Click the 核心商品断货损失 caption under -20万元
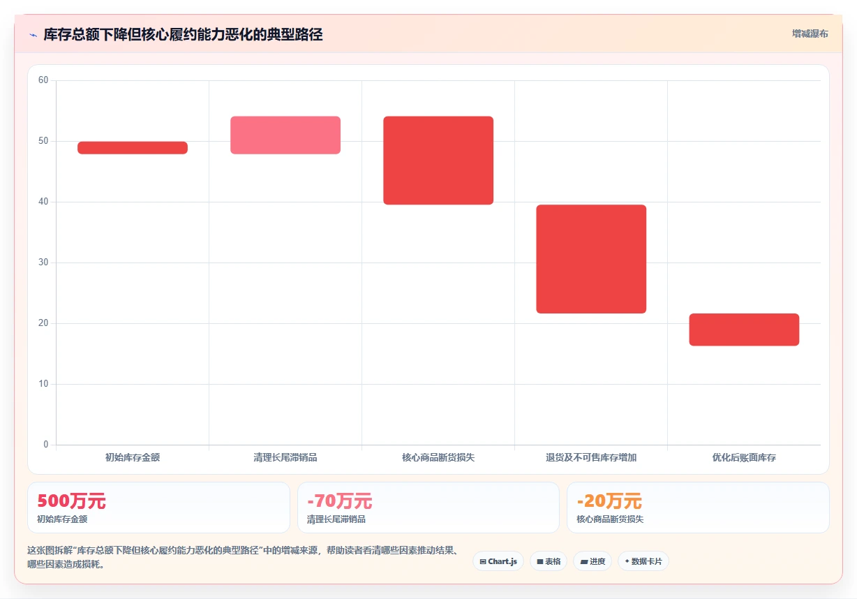 click(611, 519)
